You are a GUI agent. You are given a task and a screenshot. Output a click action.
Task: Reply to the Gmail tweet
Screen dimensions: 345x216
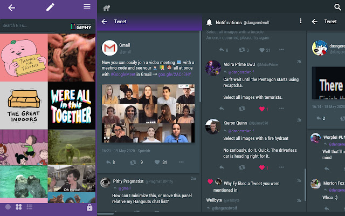(108, 163)
